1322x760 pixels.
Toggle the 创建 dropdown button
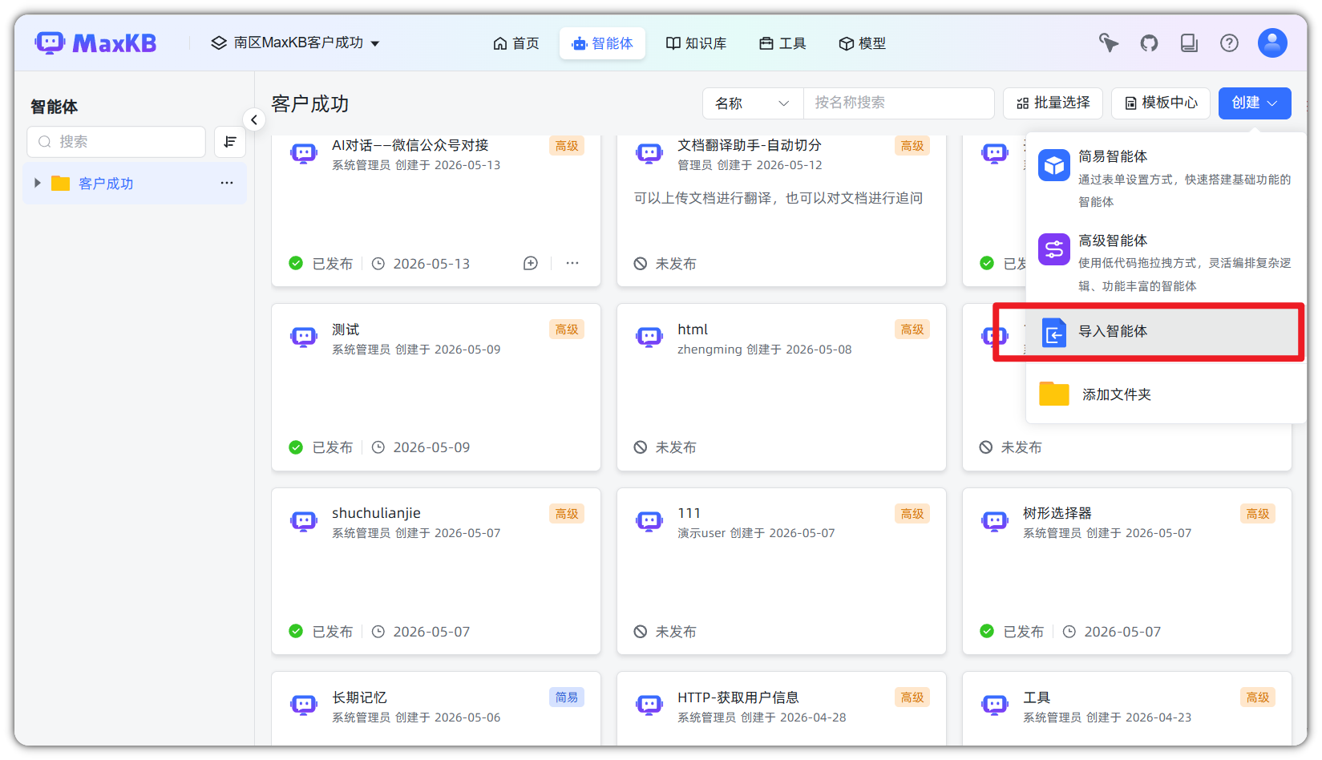(1255, 103)
